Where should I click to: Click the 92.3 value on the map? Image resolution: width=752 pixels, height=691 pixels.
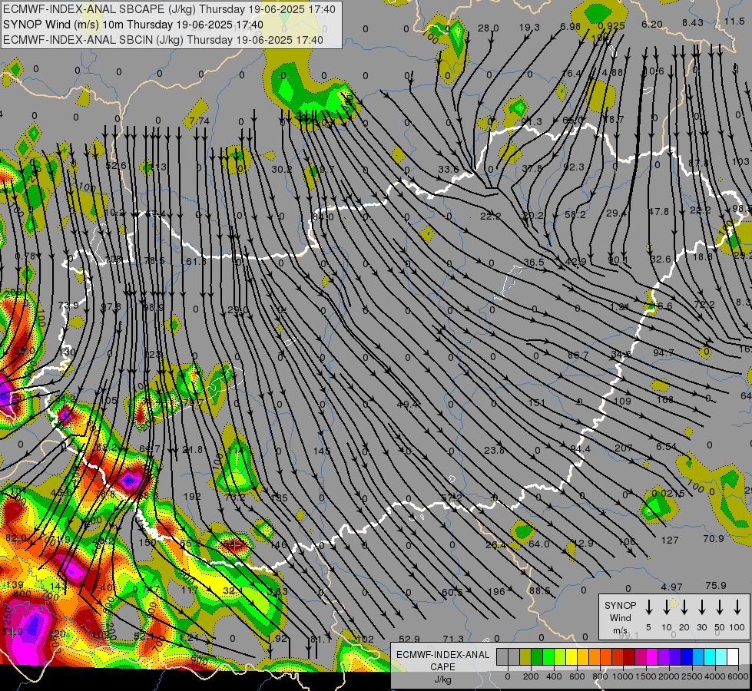tap(574, 167)
